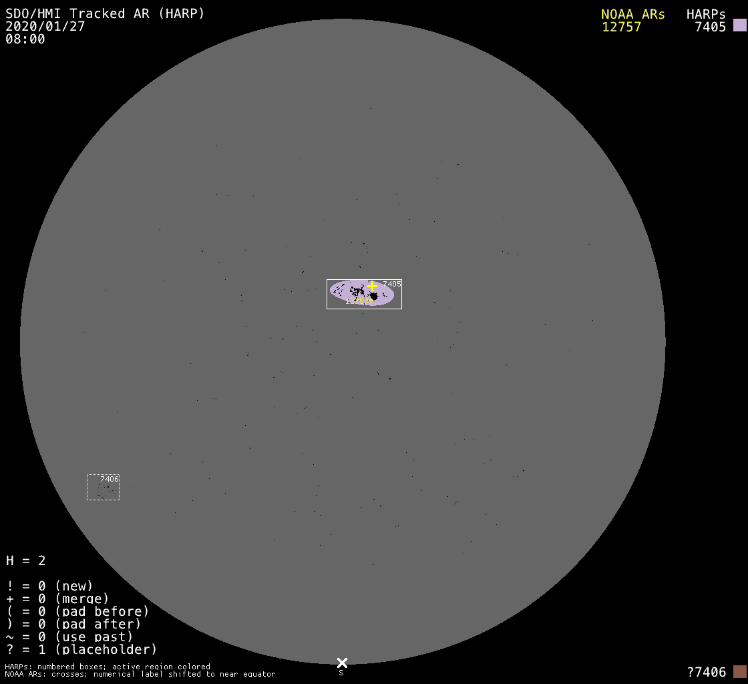Select the HARPs column header

[x=706, y=14]
